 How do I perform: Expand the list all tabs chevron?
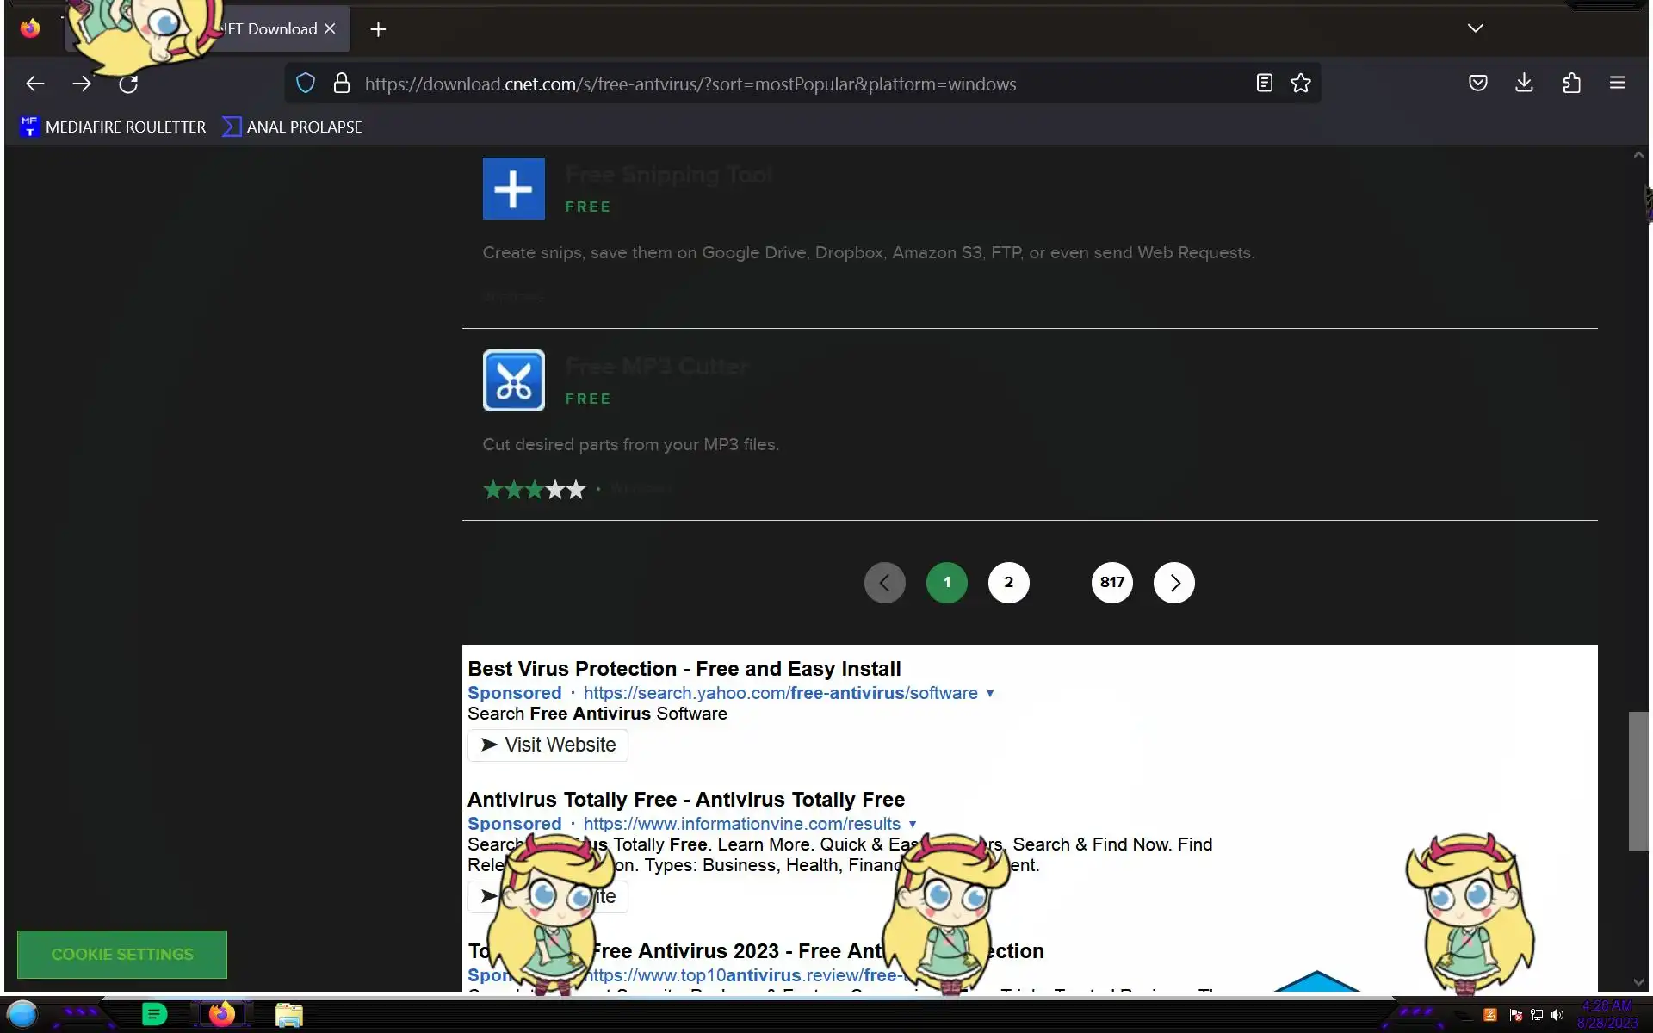click(1475, 28)
